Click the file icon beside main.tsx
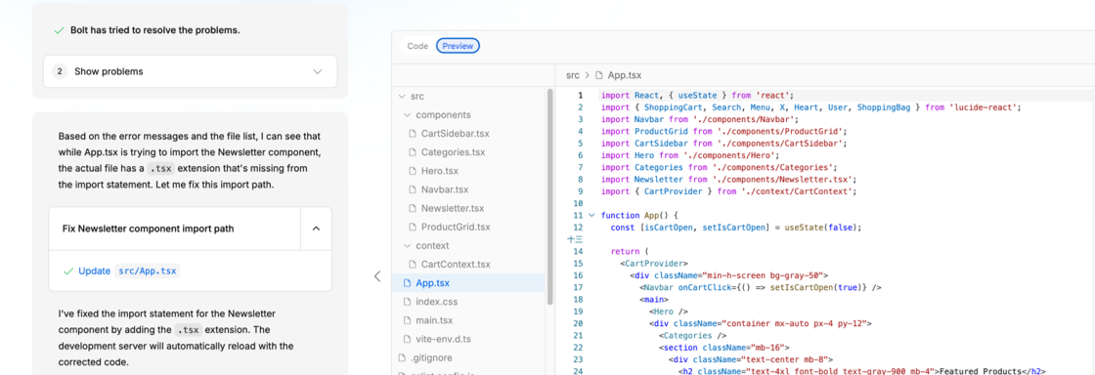This screenshot has height=375, width=1095. 407,320
